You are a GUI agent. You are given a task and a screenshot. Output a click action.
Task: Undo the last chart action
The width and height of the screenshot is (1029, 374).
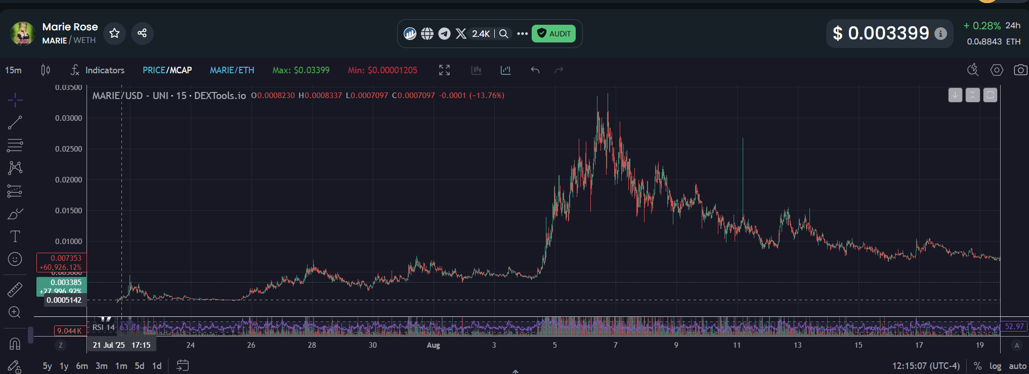(535, 70)
